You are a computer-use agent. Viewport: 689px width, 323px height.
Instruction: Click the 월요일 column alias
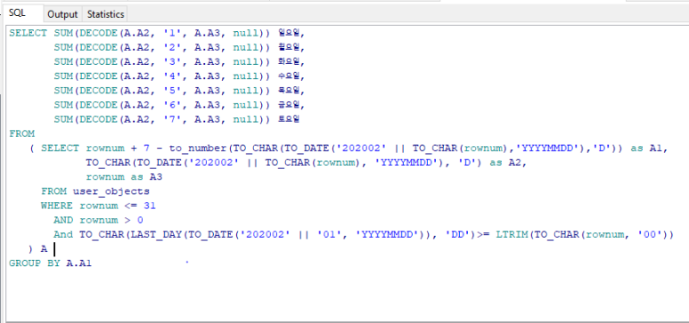tap(289, 47)
